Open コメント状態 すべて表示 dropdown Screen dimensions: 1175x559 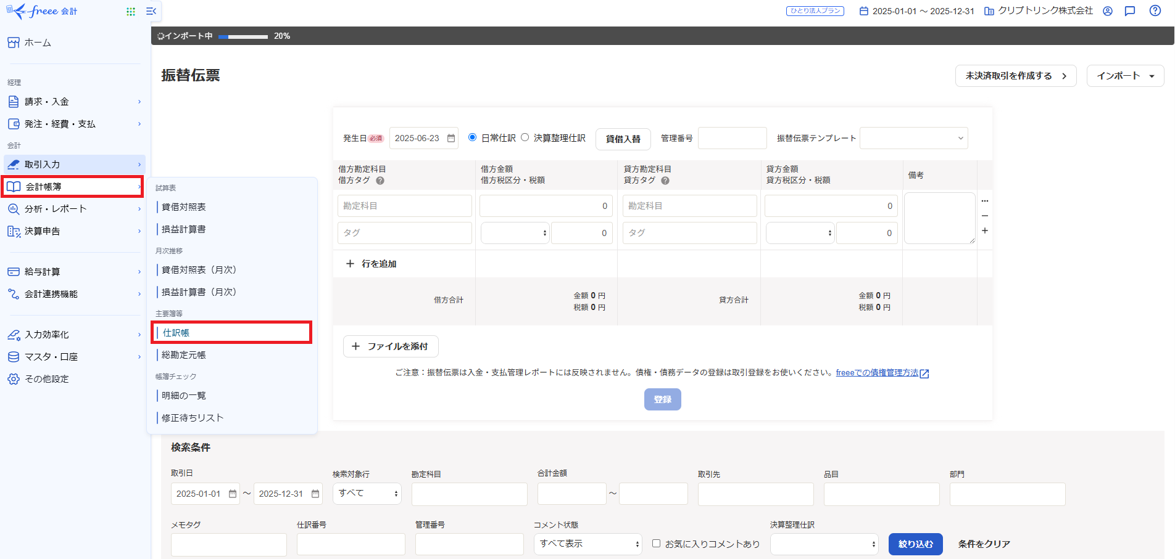[x=587, y=544]
